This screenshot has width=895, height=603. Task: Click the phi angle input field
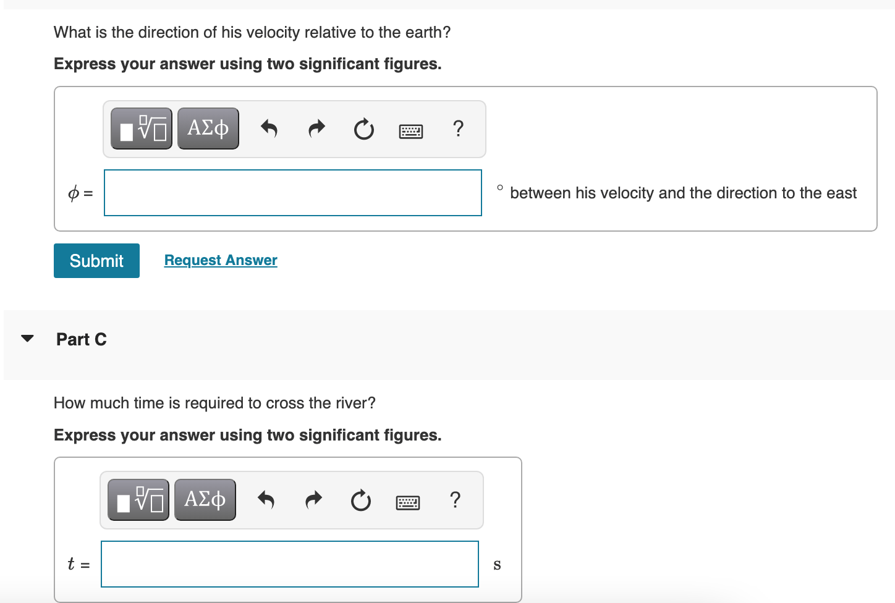tap(293, 193)
